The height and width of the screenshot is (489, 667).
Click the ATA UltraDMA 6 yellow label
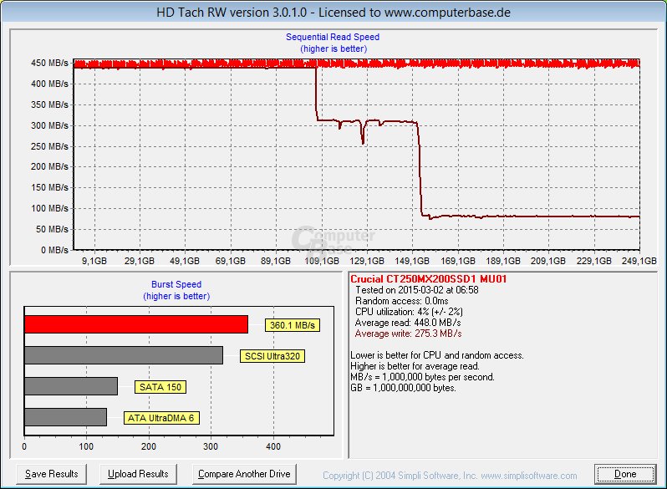pyautogui.click(x=161, y=418)
